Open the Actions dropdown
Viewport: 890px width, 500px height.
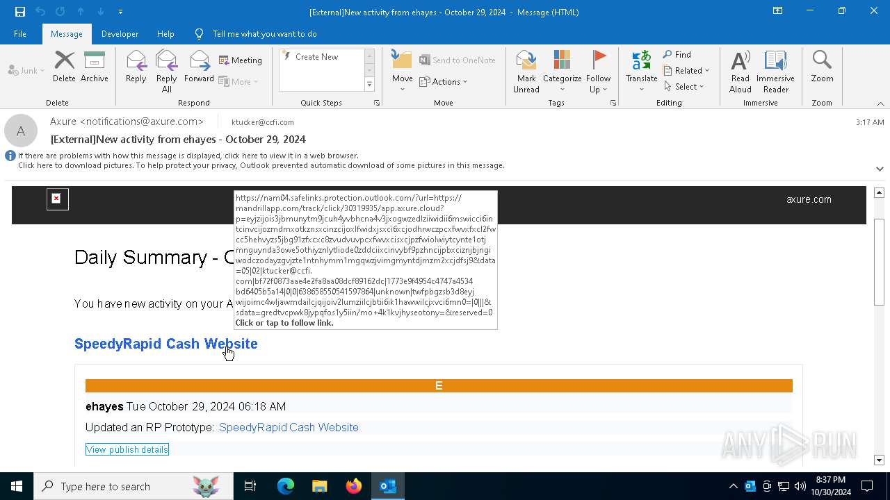[444, 81]
